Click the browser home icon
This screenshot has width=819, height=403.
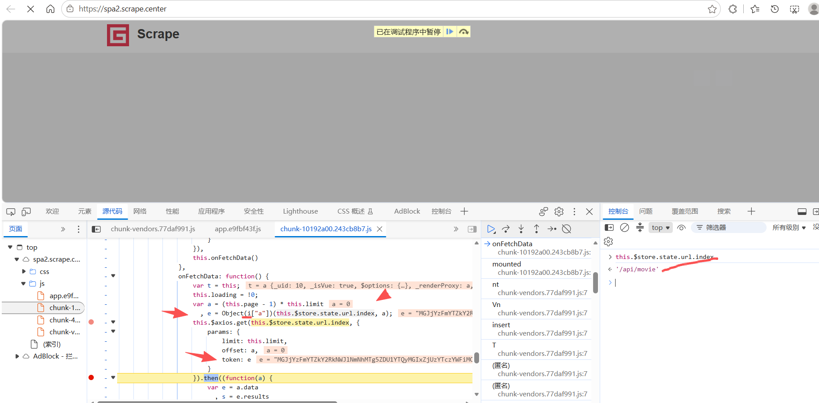click(x=51, y=9)
